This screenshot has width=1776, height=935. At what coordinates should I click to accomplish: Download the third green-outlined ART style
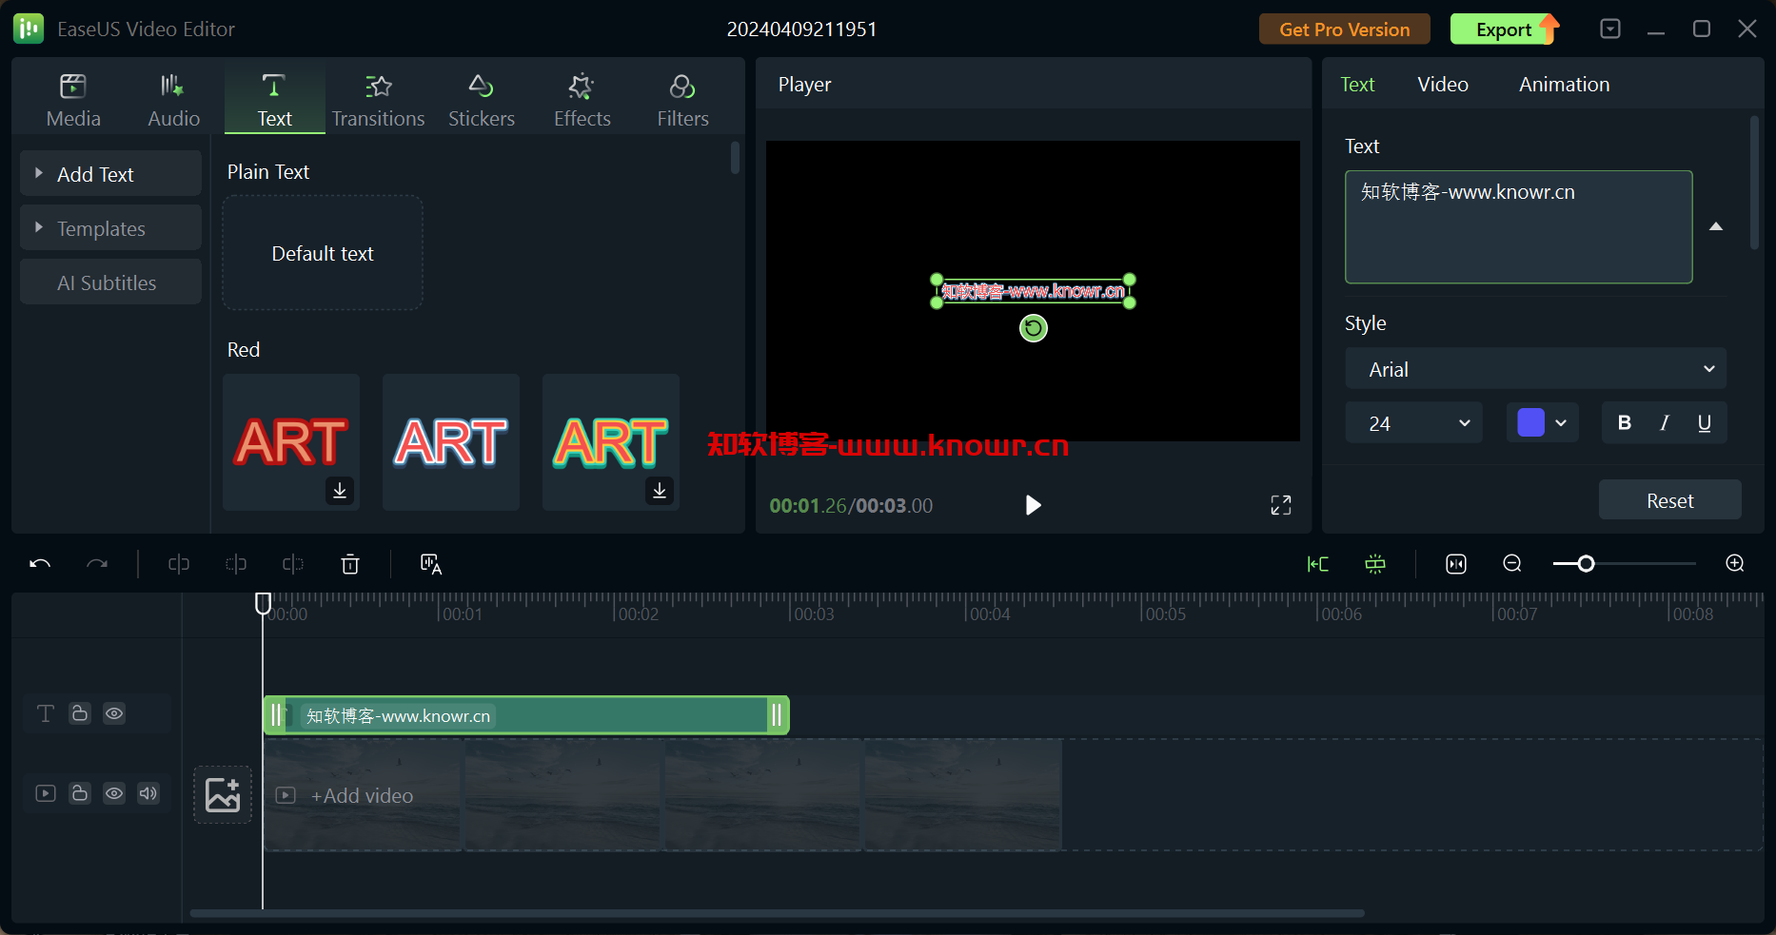tap(660, 490)
